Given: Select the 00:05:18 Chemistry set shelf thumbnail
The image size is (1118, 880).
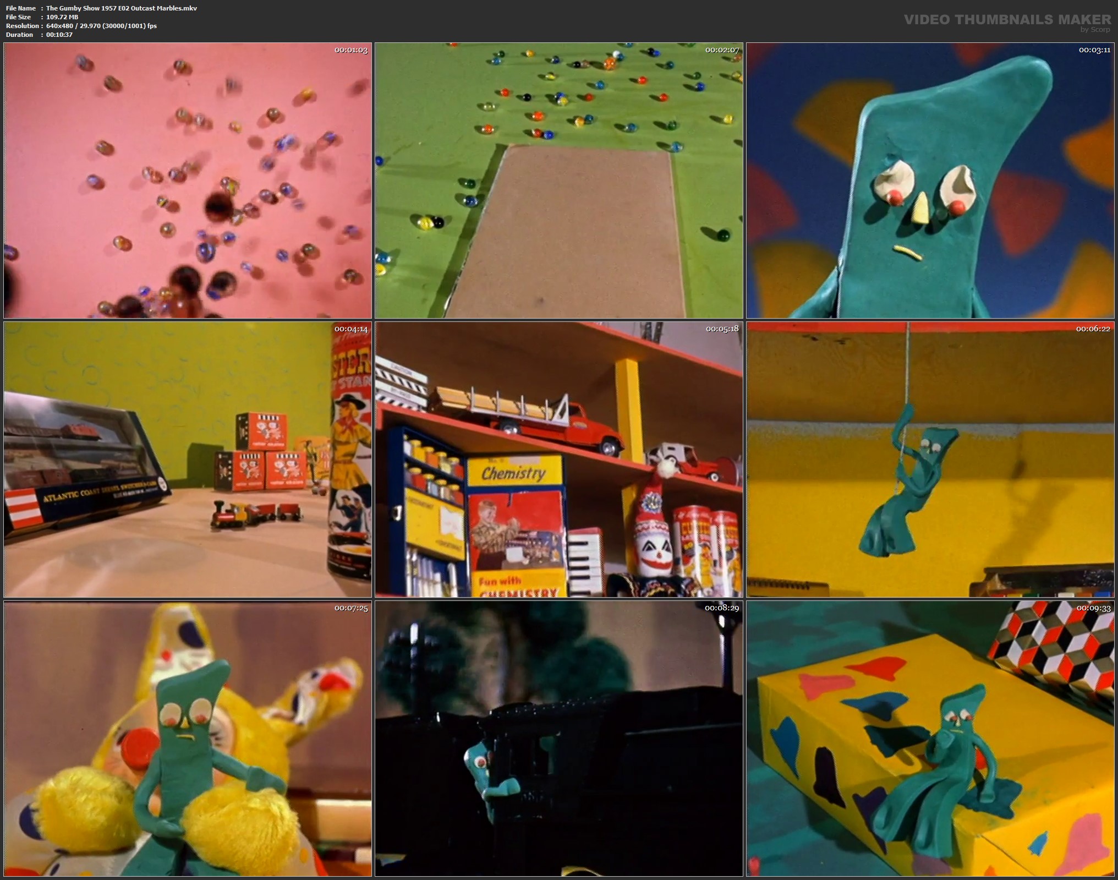Looking at the screenshot, I should point(559,460).
